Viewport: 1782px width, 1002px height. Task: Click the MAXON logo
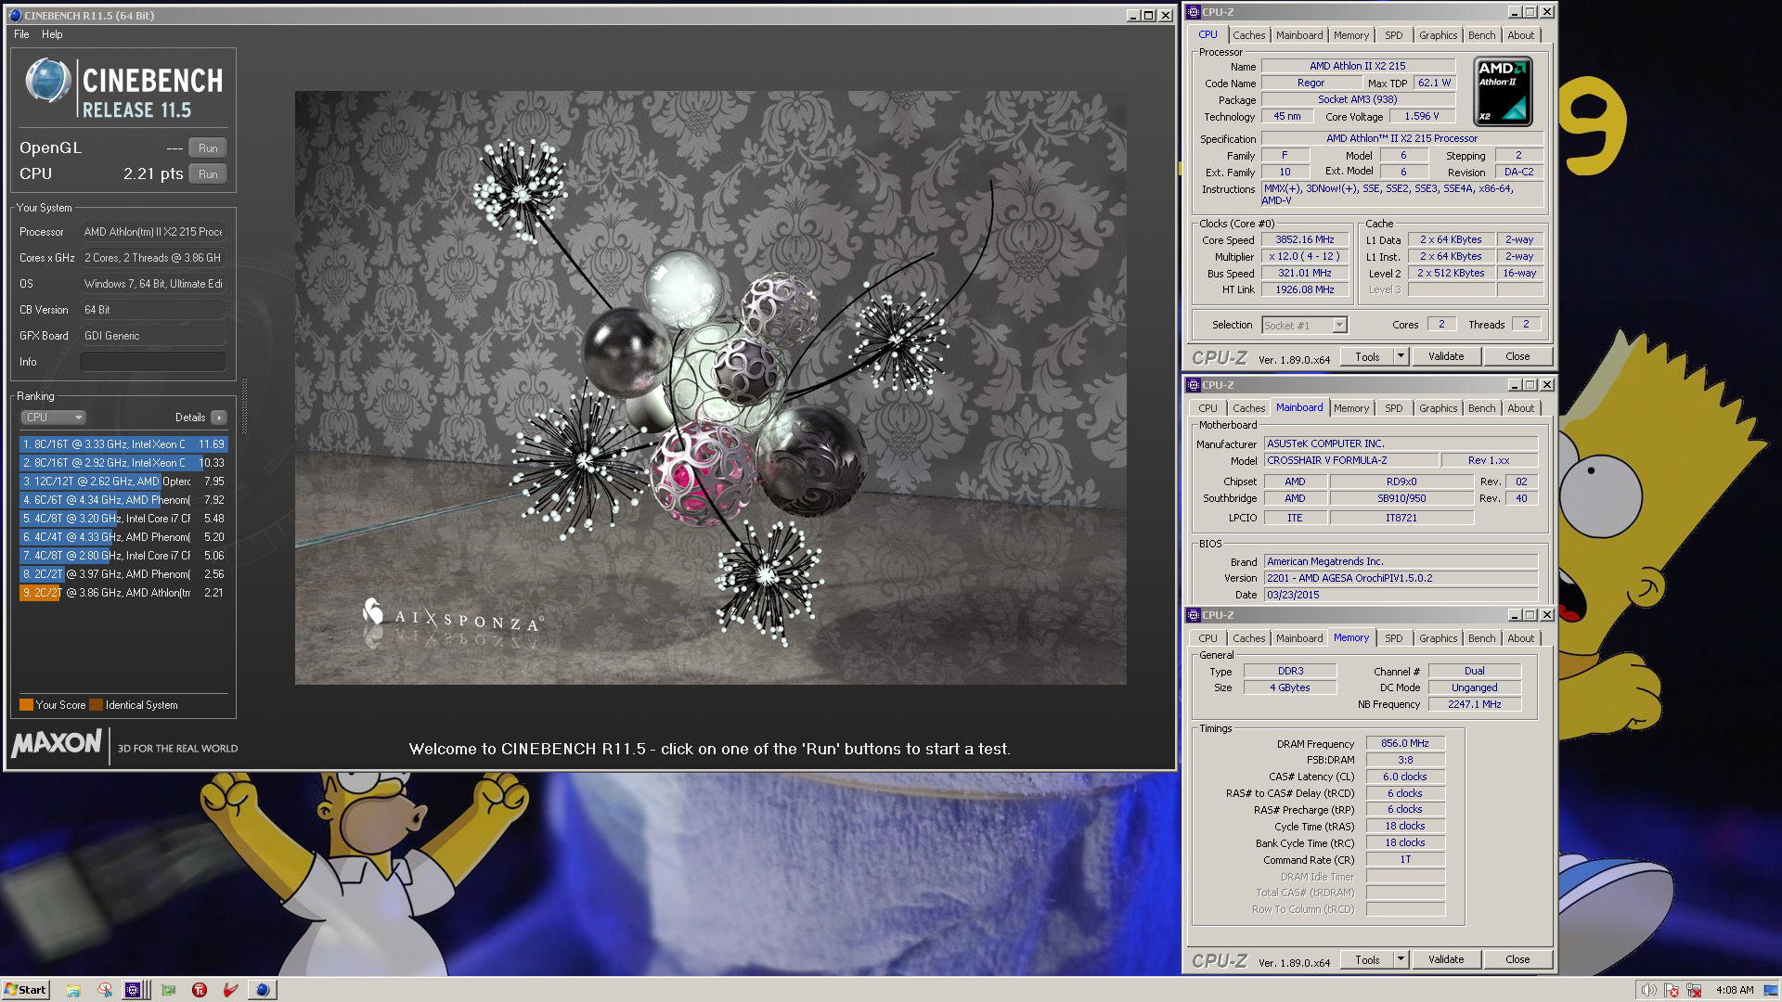coord(57,743)
